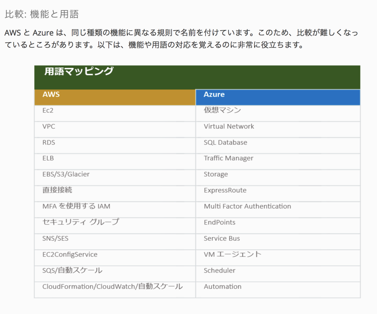Screen dimensions: 377x314
Task: Select the blue Azure column header
Action: (278, 97)
